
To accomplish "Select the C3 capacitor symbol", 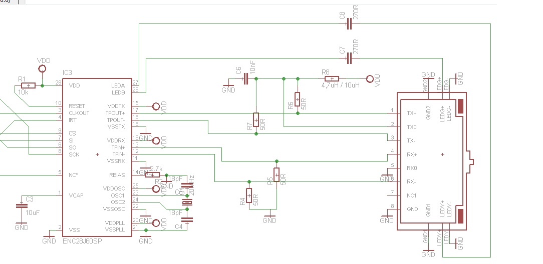I will click(22, 205).
